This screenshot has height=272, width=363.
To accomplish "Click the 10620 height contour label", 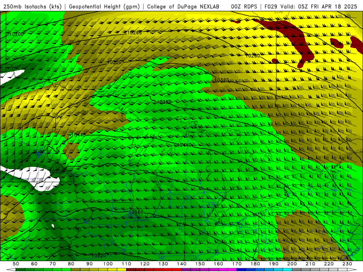I will coord(99,256).
